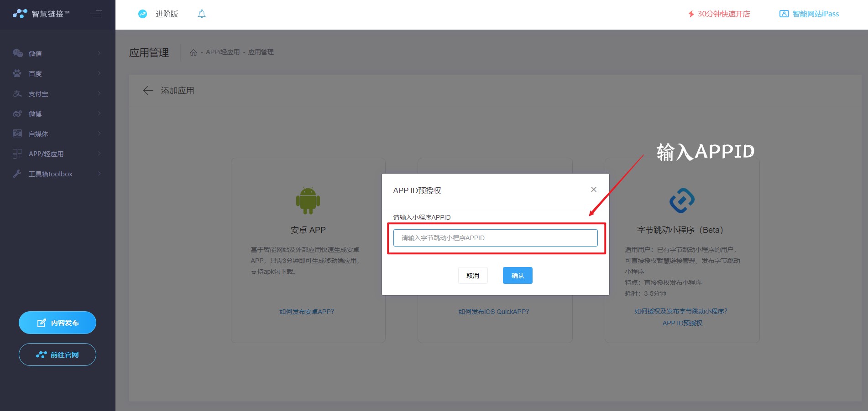The height and width of the screenshot is (411, 868).
Task: Go to home via breadcrumb house icon
Action: tap(193, 52)
